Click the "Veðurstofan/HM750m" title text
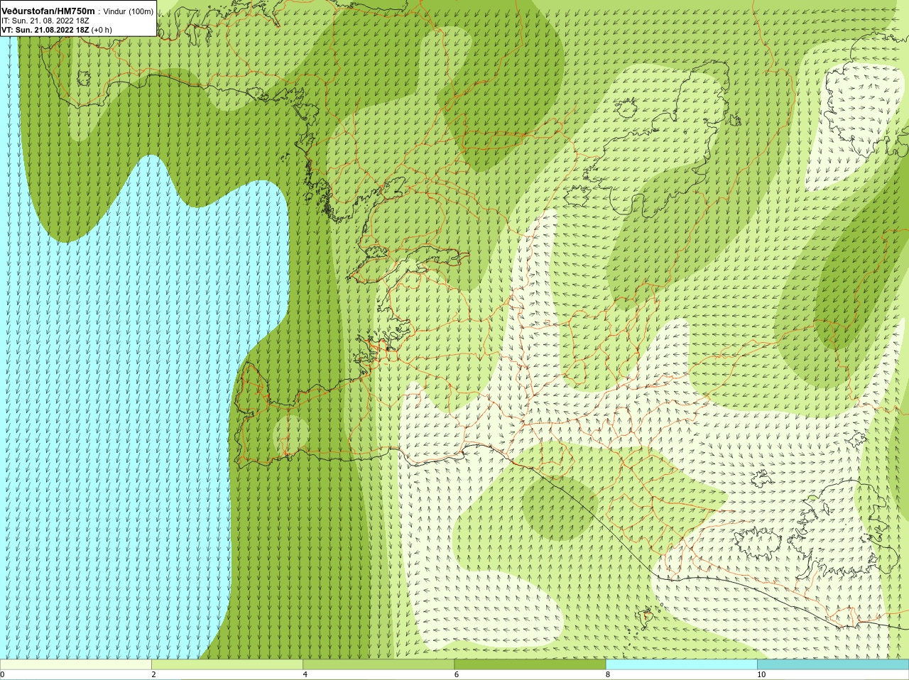 point(48,11)
